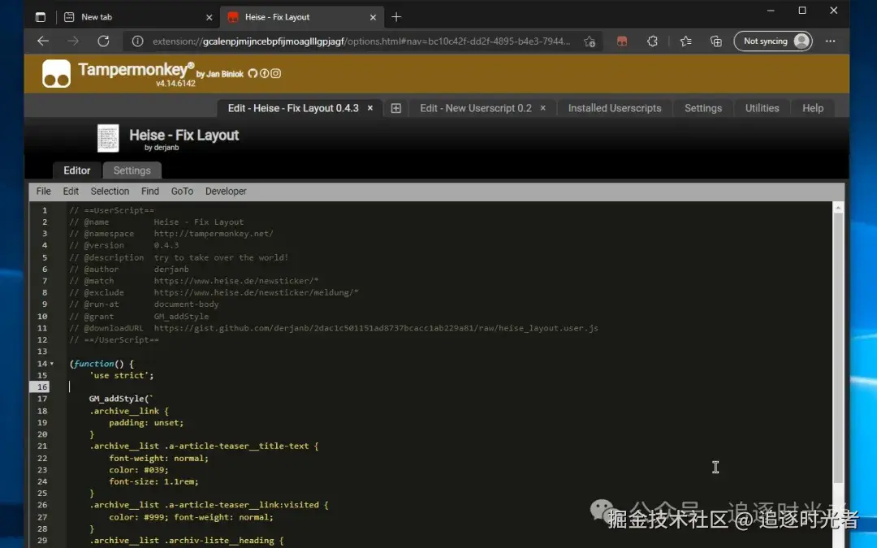This screenshot has width=877, height=548.
Task: Click line number 16 in the gutter
Action: [42, 387]
